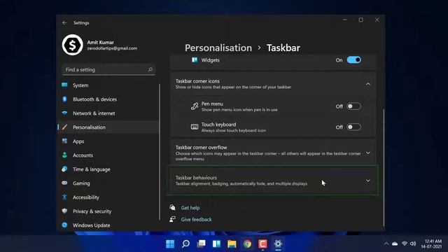This screenshot has width=448, height=252.
Task: Click the Get help icon
Action: click(172, 207)
